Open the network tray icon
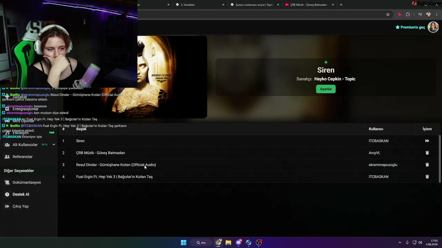 coord(414,242)
